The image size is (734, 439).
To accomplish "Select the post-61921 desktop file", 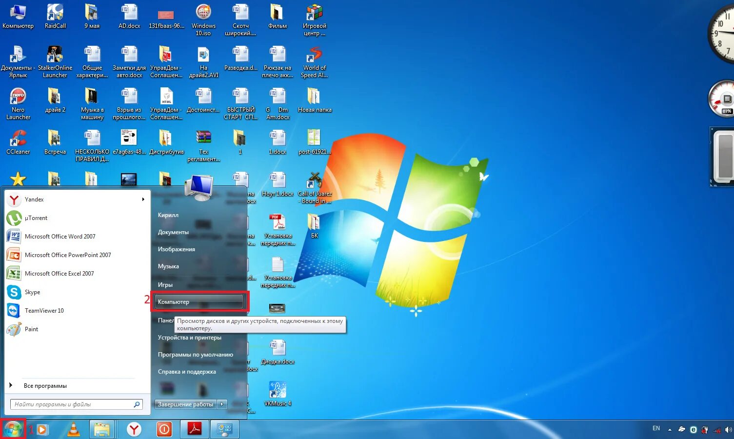I will 315,142.
